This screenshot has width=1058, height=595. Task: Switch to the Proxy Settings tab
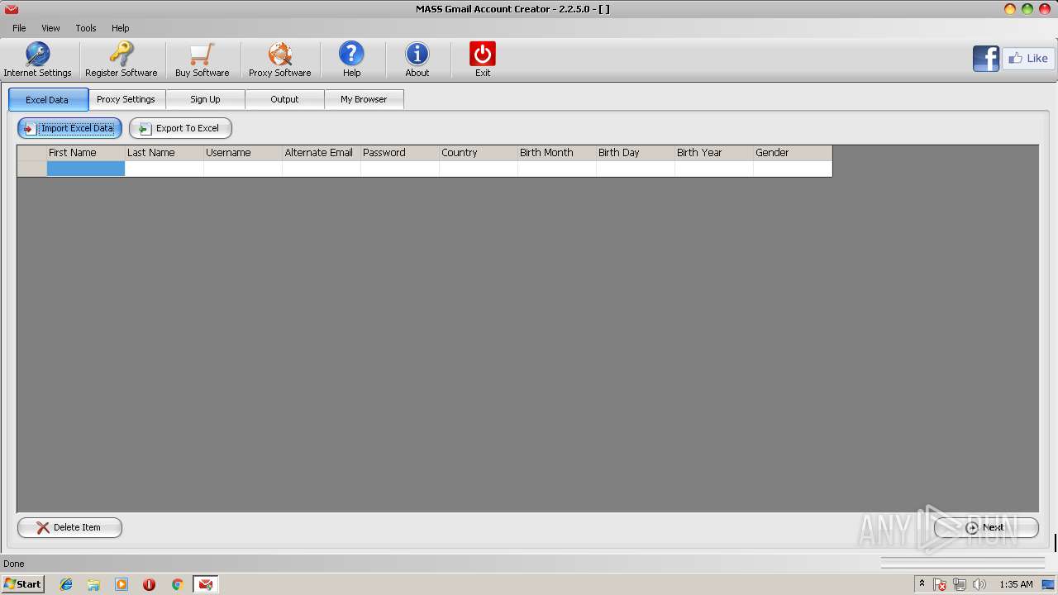126,99
